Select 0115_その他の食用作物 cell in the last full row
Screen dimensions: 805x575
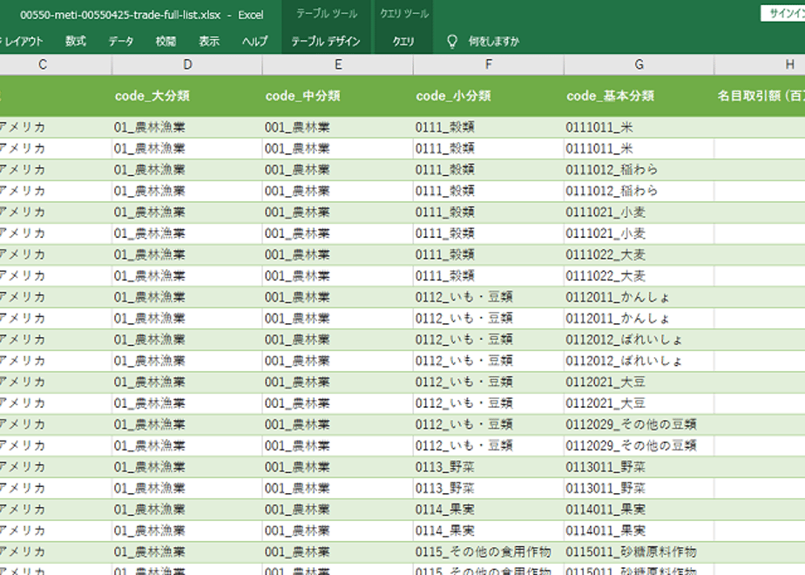click(x=488, y=551)
